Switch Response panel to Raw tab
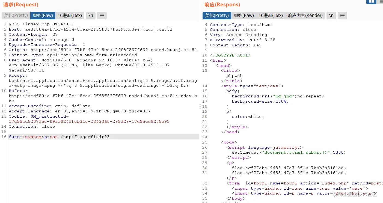This screenshot has height=203, width=383. click(244, 16)
